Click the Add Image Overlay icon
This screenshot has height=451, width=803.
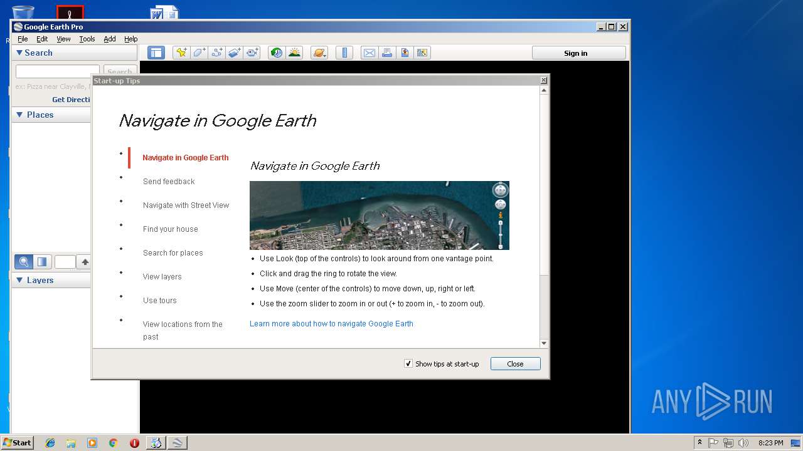pyautogui.click(x=235, y=53)
